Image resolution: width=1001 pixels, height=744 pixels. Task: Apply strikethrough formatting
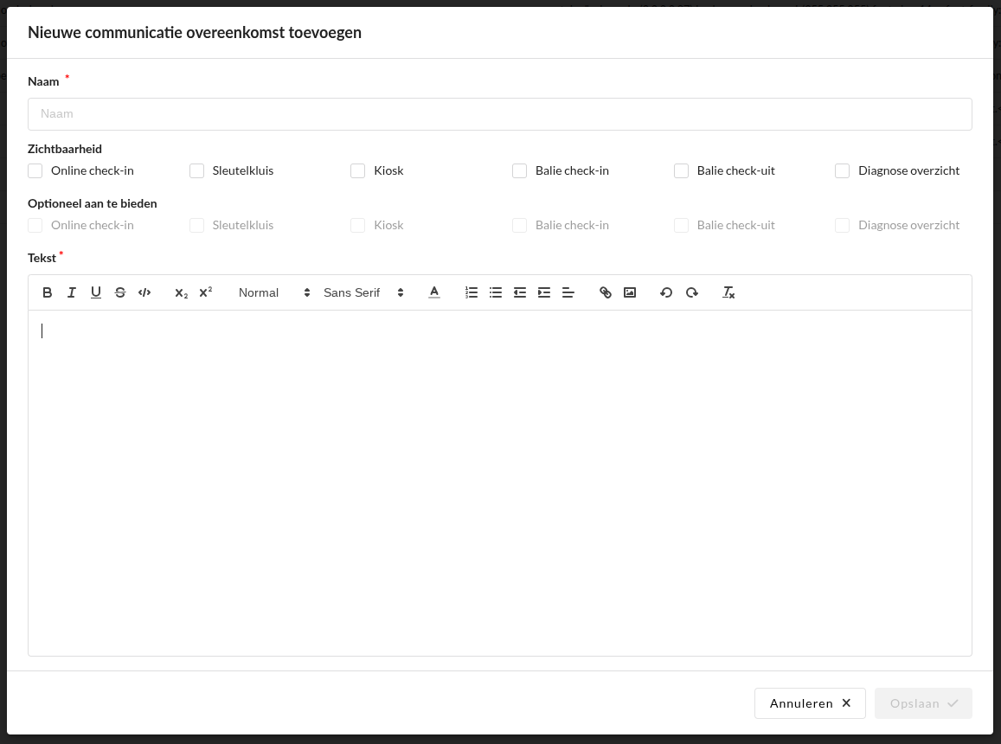120,292
